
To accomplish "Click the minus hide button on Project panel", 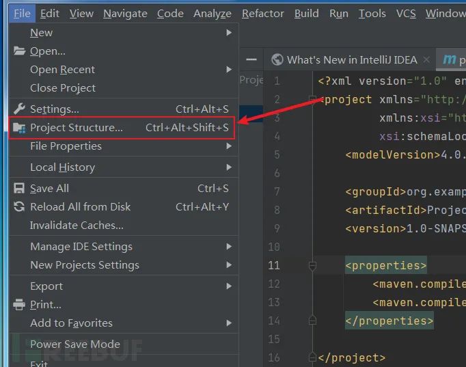I will (x=251, y=59).
